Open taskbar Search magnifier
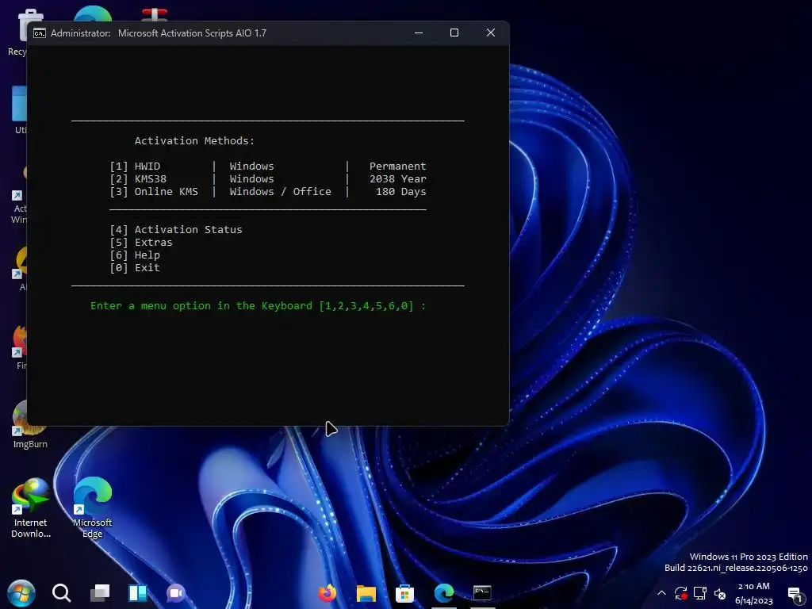Screen dimensions: 812x609 point(61,593)
